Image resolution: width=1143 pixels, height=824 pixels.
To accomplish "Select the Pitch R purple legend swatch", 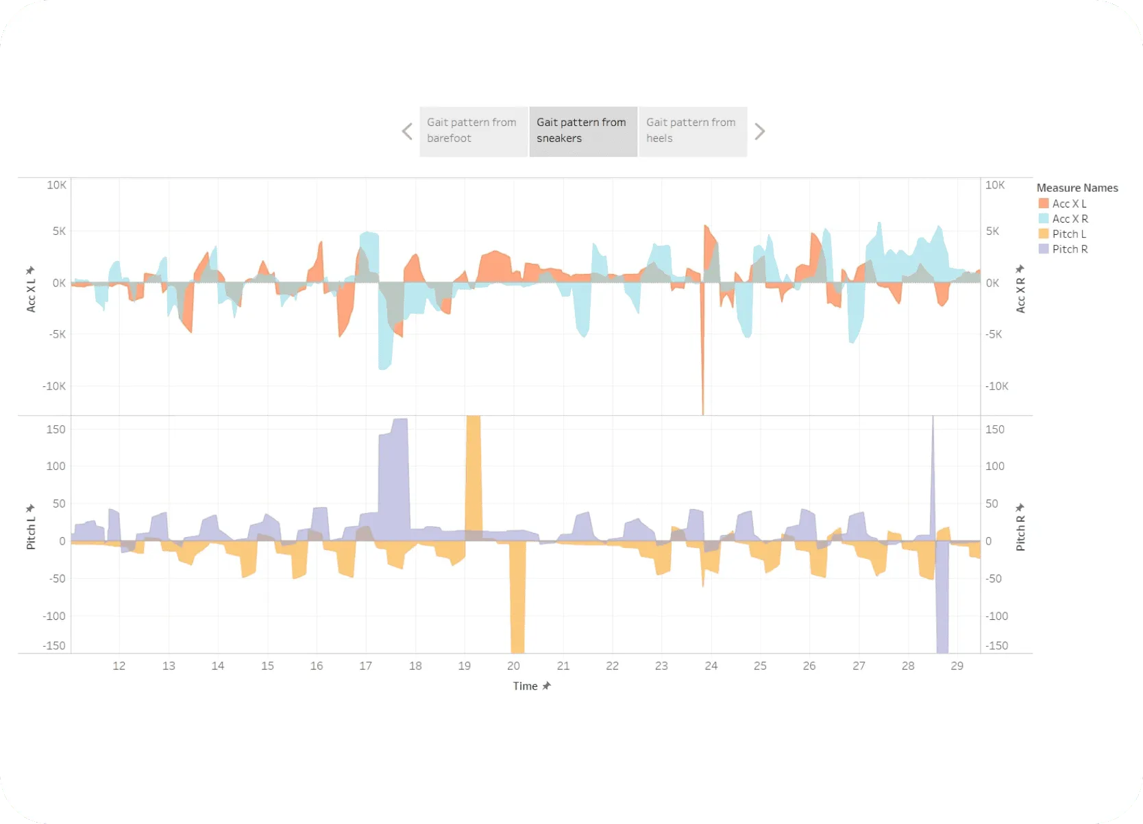I will [x=1044, y=249].
